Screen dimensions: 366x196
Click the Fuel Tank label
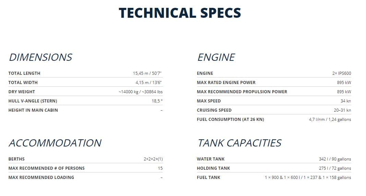point(209,178)
